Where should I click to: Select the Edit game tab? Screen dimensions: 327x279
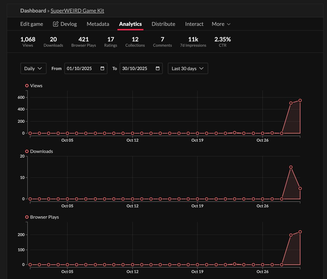tap(32, 24)
